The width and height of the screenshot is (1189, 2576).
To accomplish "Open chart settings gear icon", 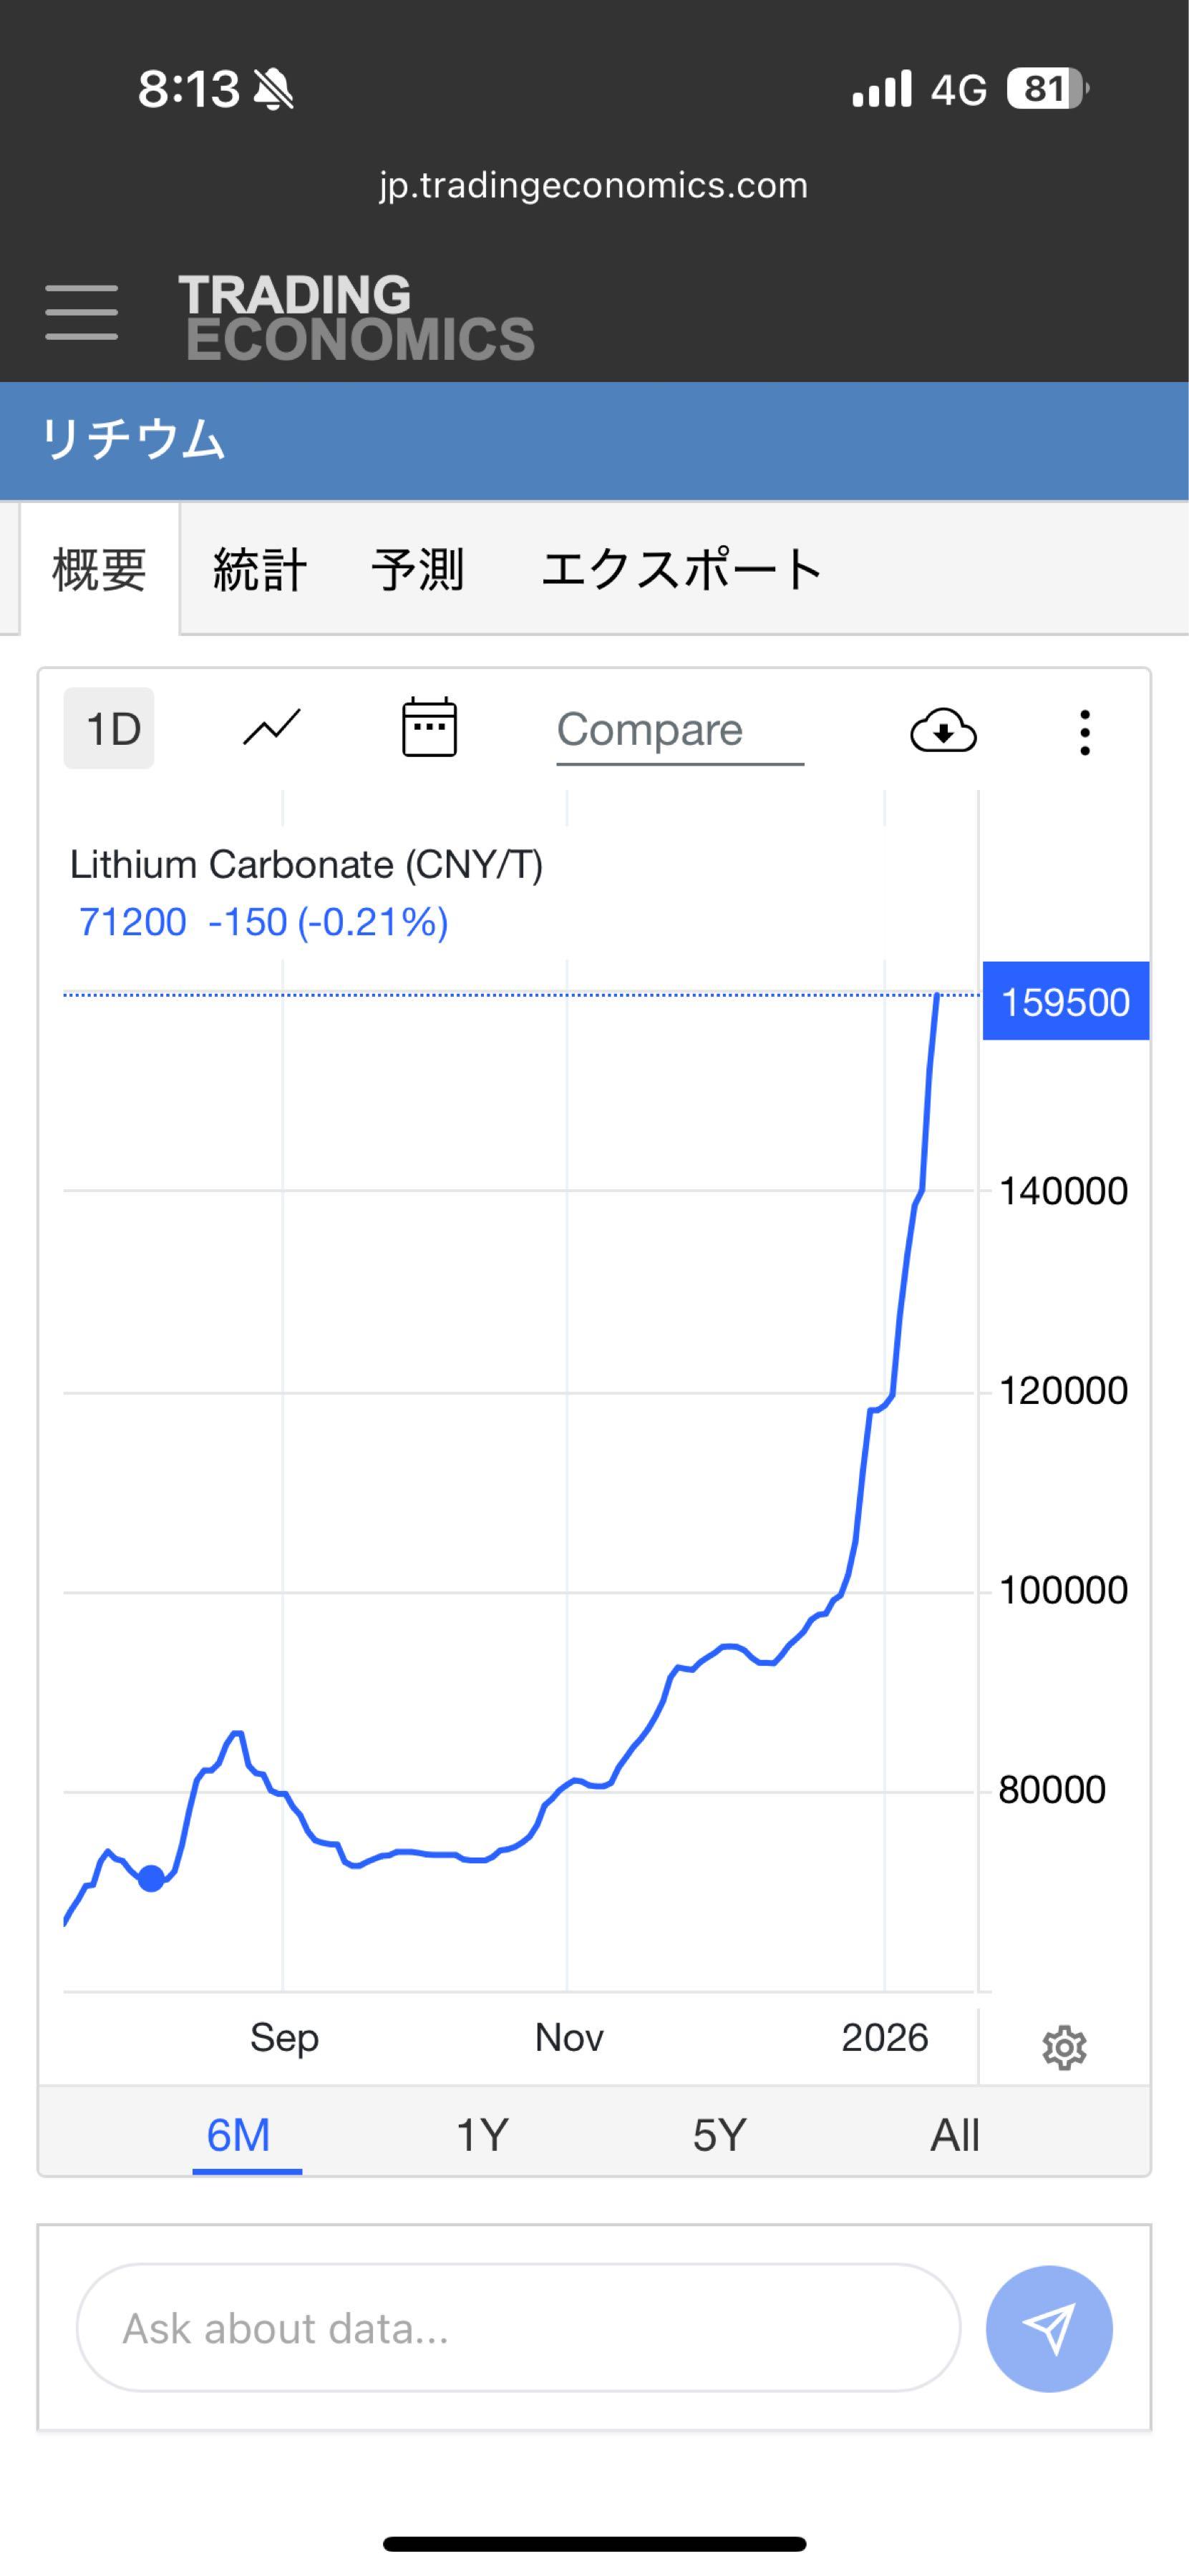I will click(1064, 2048).
